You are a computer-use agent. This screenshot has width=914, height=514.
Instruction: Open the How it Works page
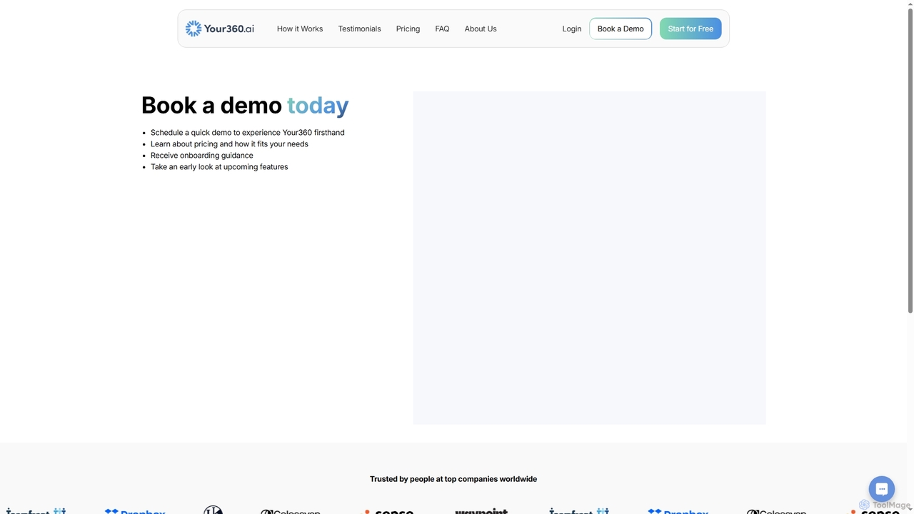[x=300, y=29]
